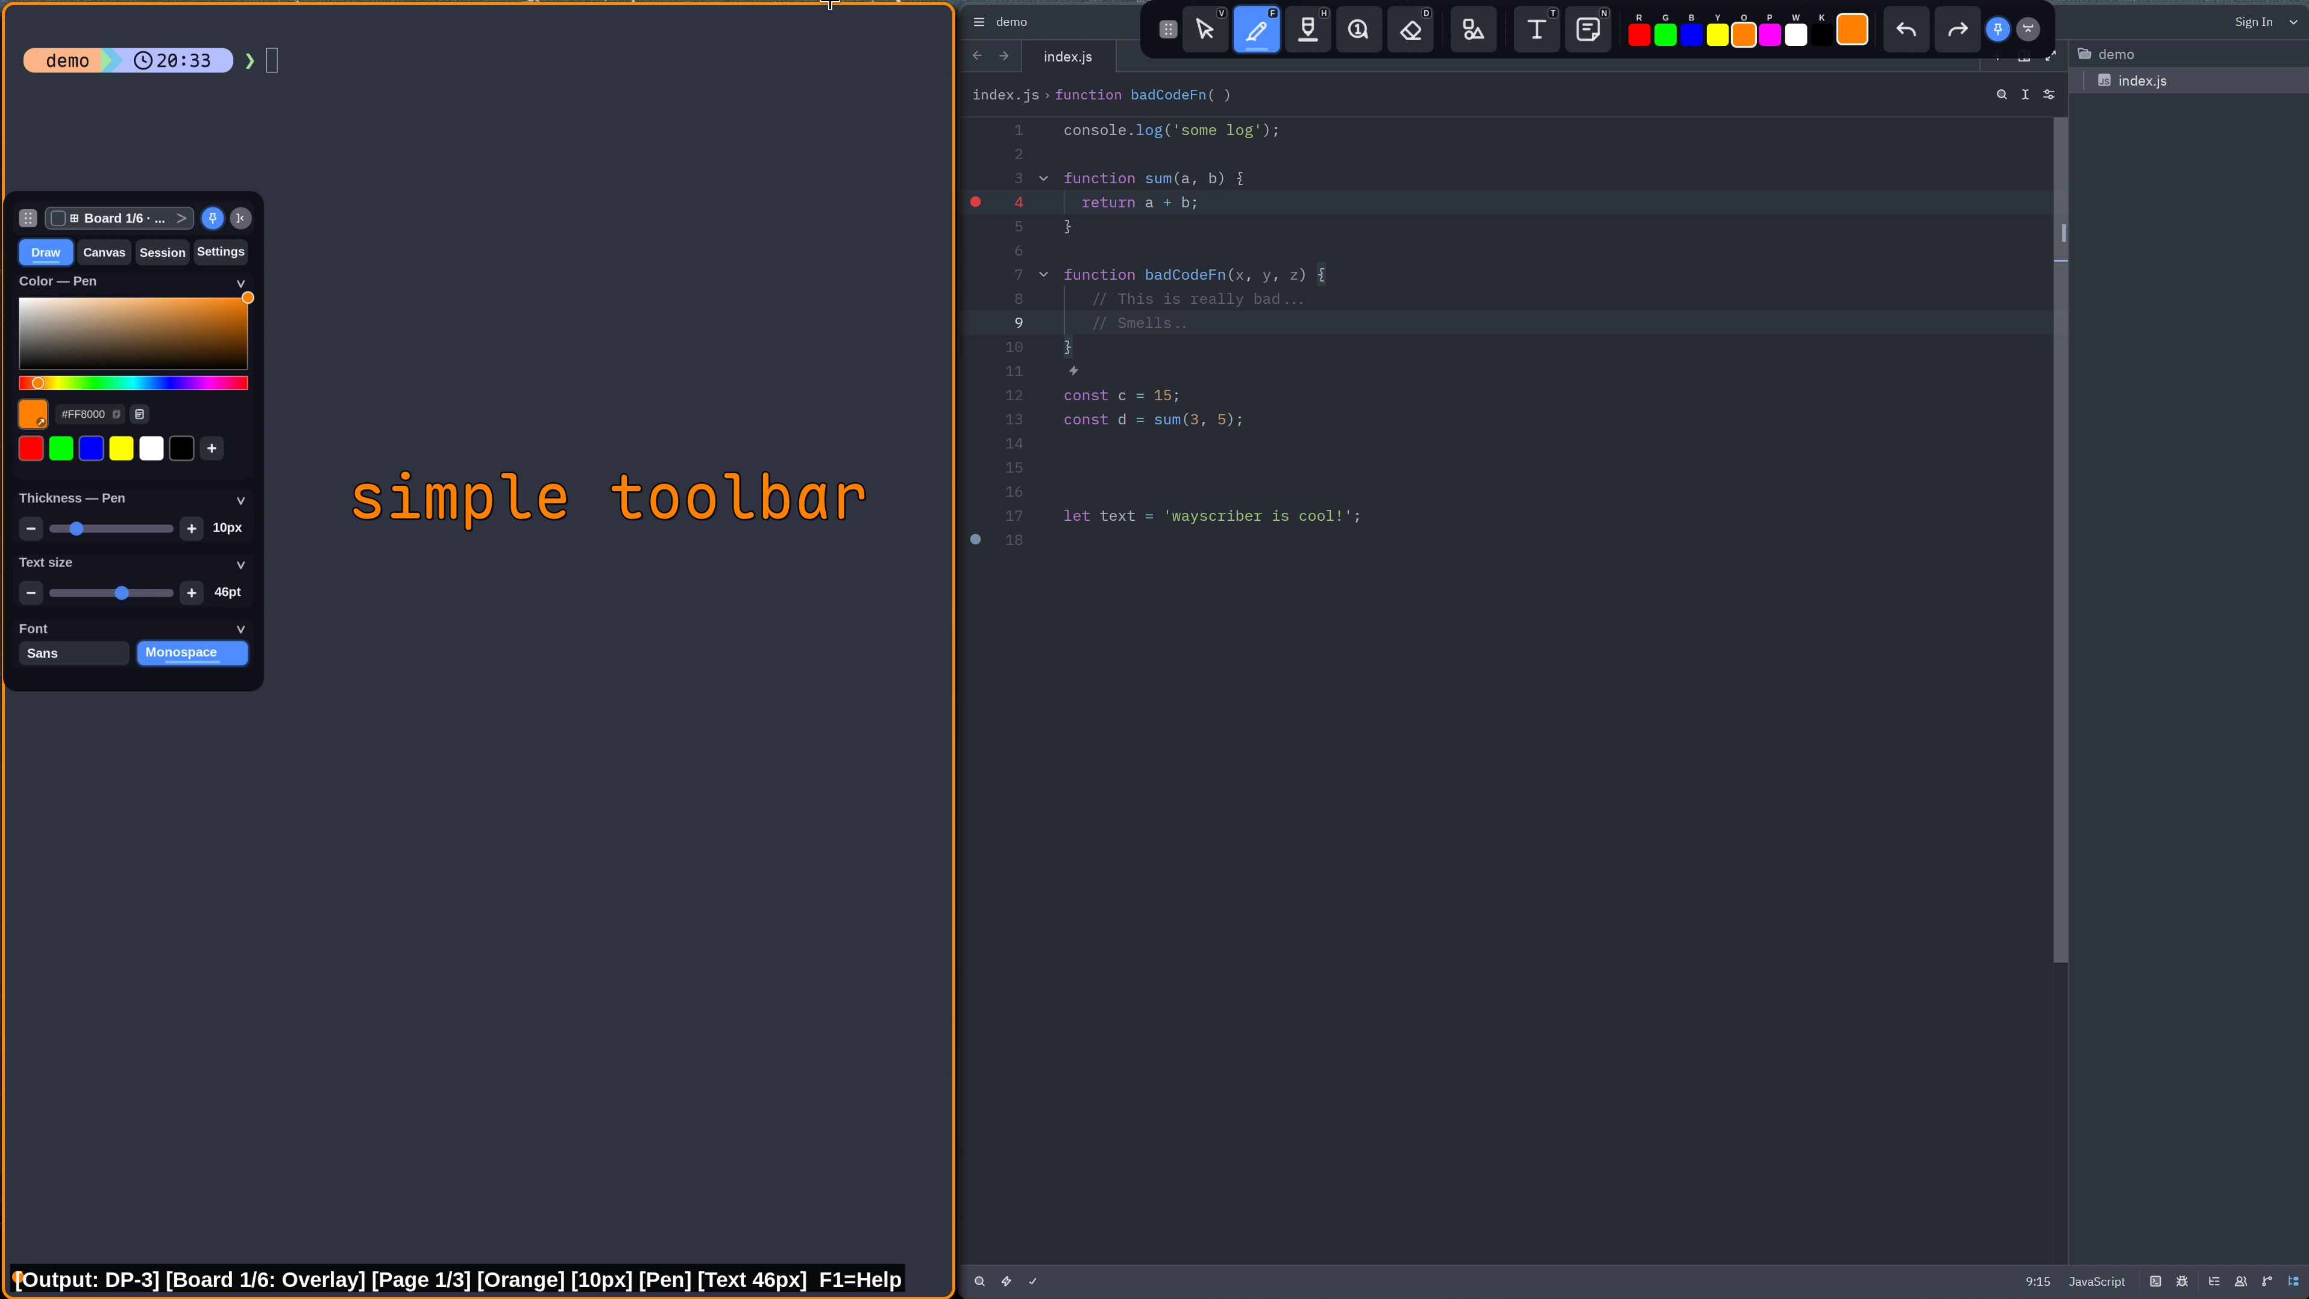Switch to the Settings tab
The height and width of the screenshot is (1299, 2309).
[221, 252]
